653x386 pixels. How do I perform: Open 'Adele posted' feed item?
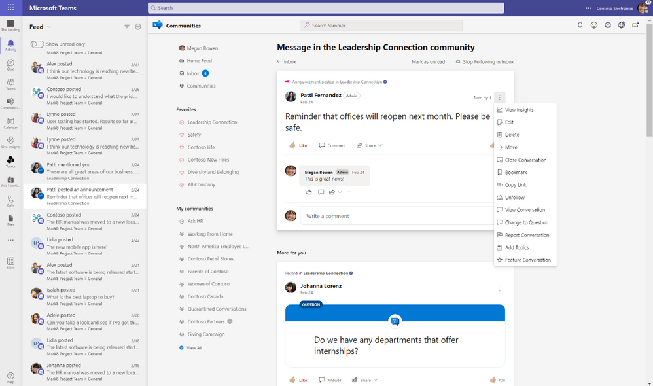pyautogui.click(x=85, y=322)
